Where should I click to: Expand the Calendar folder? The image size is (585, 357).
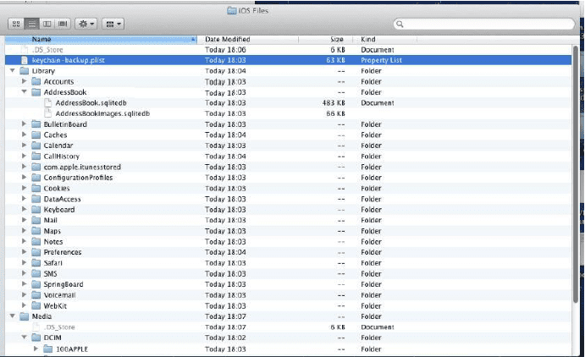tap(25, 146)
